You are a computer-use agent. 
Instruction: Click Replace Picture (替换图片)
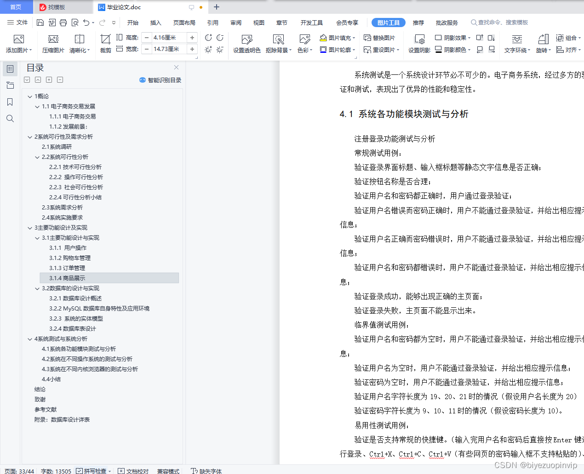coord(379,38)
